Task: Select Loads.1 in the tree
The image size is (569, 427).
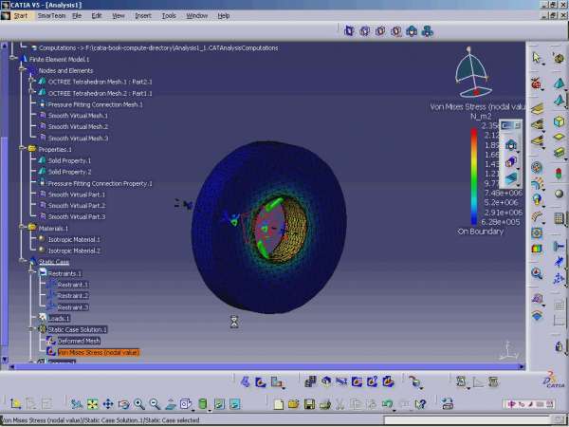Action: point(59,319)
